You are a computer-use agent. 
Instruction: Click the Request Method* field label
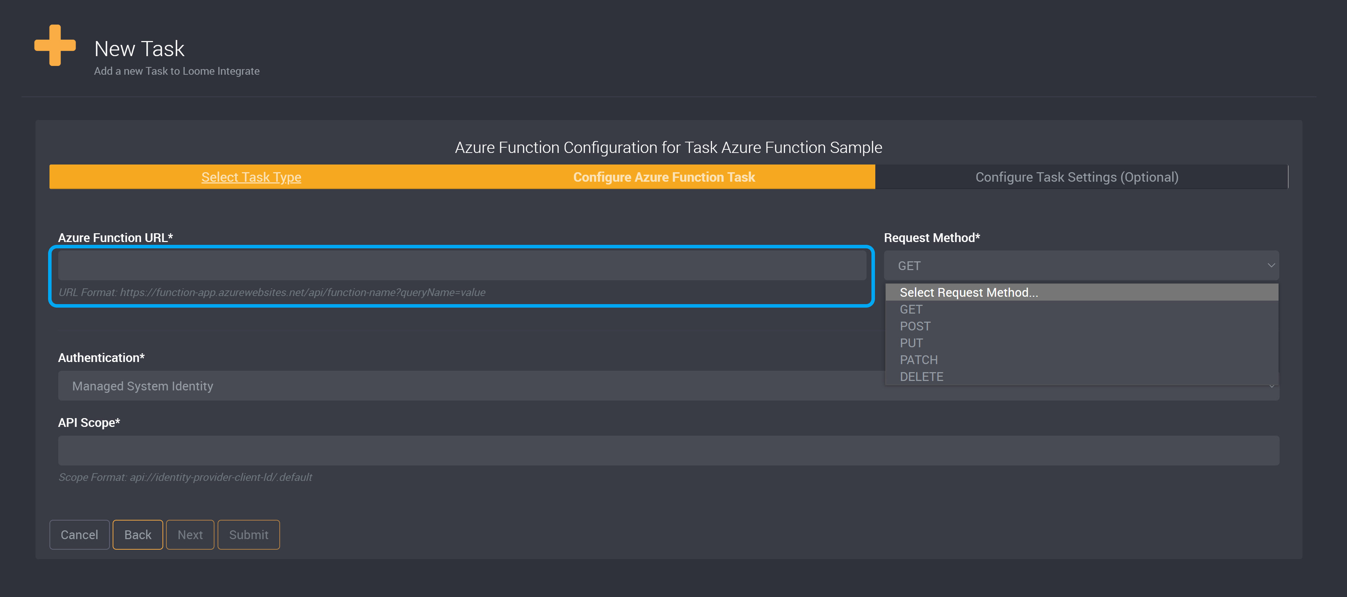[932, 238]
